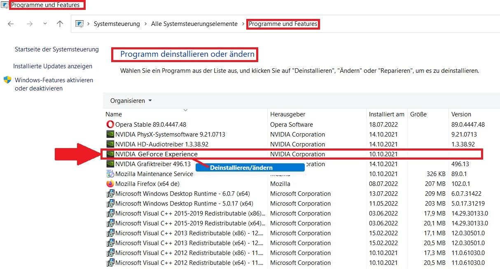Viewport: 500px width, 269px height.
Task: Go to Systemsteuerung in breadcrumb
Action: [117, 24]
